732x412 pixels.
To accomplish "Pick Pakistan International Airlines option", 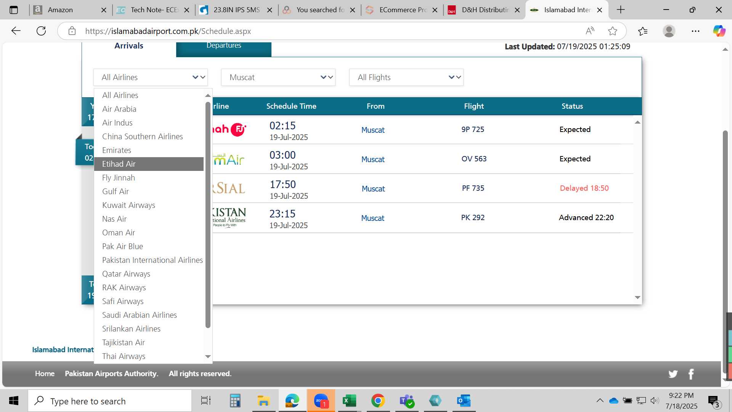I will 149,260.
